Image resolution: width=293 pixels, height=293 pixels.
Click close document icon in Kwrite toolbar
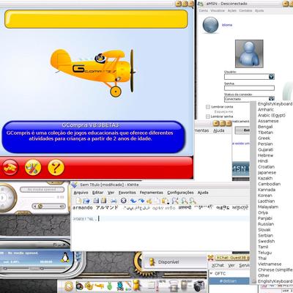[124, 201]
